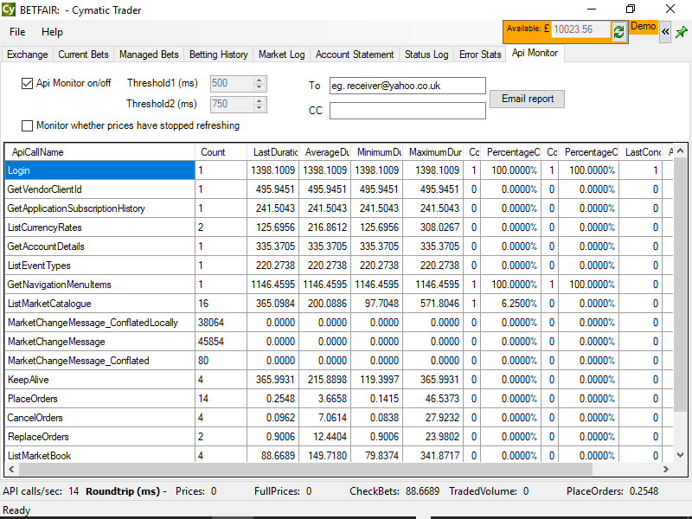The height and width of the screenshot is (519, 692).
Task: Switch to the Status Log tab
Action: 426,54
